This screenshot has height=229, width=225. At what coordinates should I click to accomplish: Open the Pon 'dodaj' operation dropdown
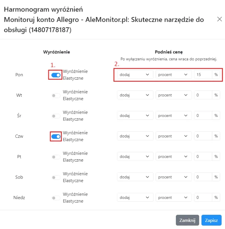pyautogui.click(x=135, y=75)
